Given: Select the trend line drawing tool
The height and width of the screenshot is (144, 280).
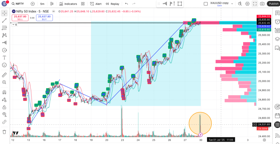Looking at the screenshot, I should (x=4, y=20).
